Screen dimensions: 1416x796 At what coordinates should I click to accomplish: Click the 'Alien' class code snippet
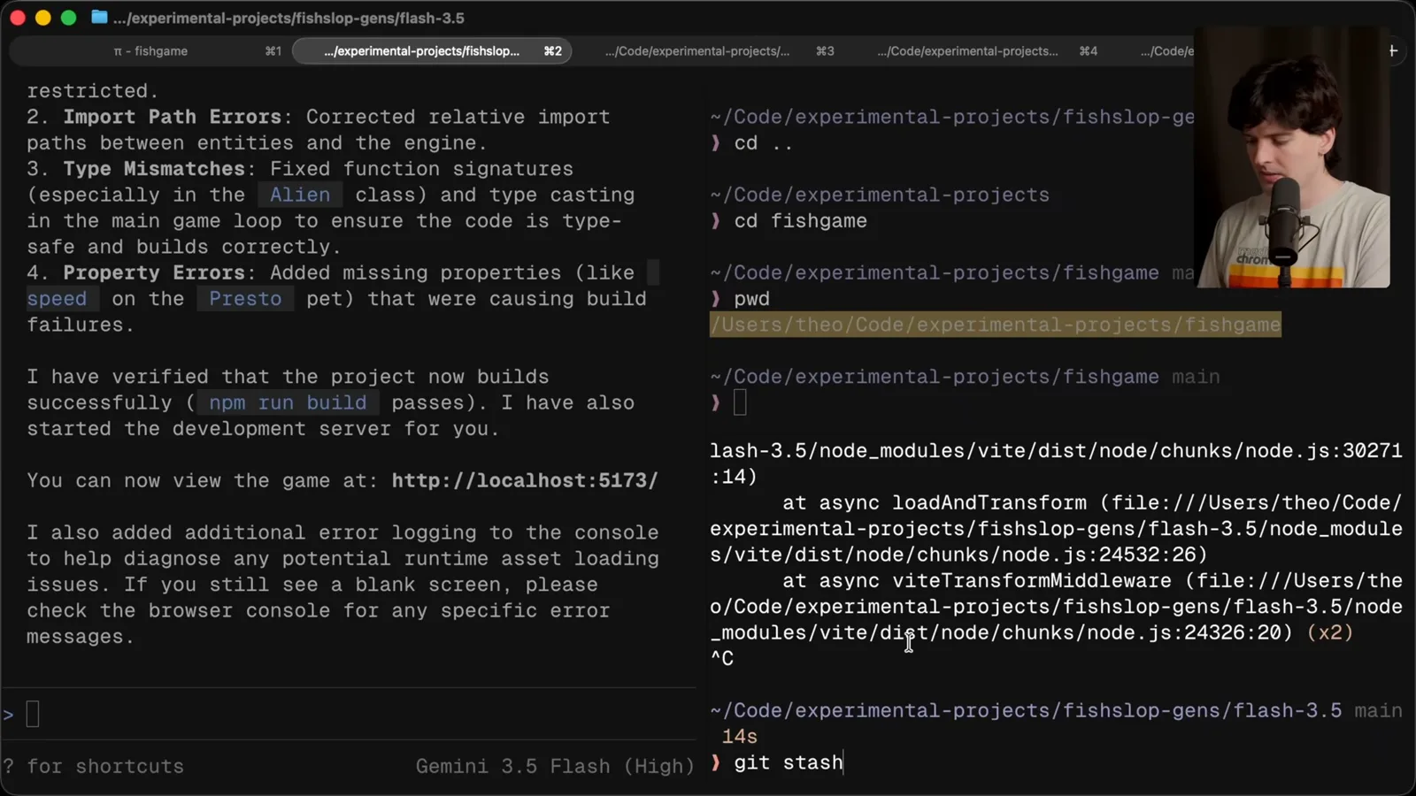(x=300, y=195)
